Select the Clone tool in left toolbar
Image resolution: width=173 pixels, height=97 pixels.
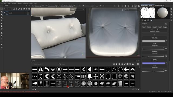point(2,26)
